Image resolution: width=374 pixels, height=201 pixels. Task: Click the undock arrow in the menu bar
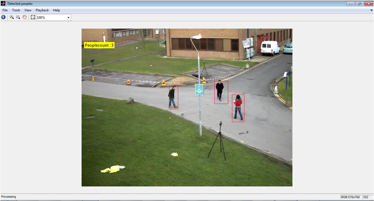[371, 10]
